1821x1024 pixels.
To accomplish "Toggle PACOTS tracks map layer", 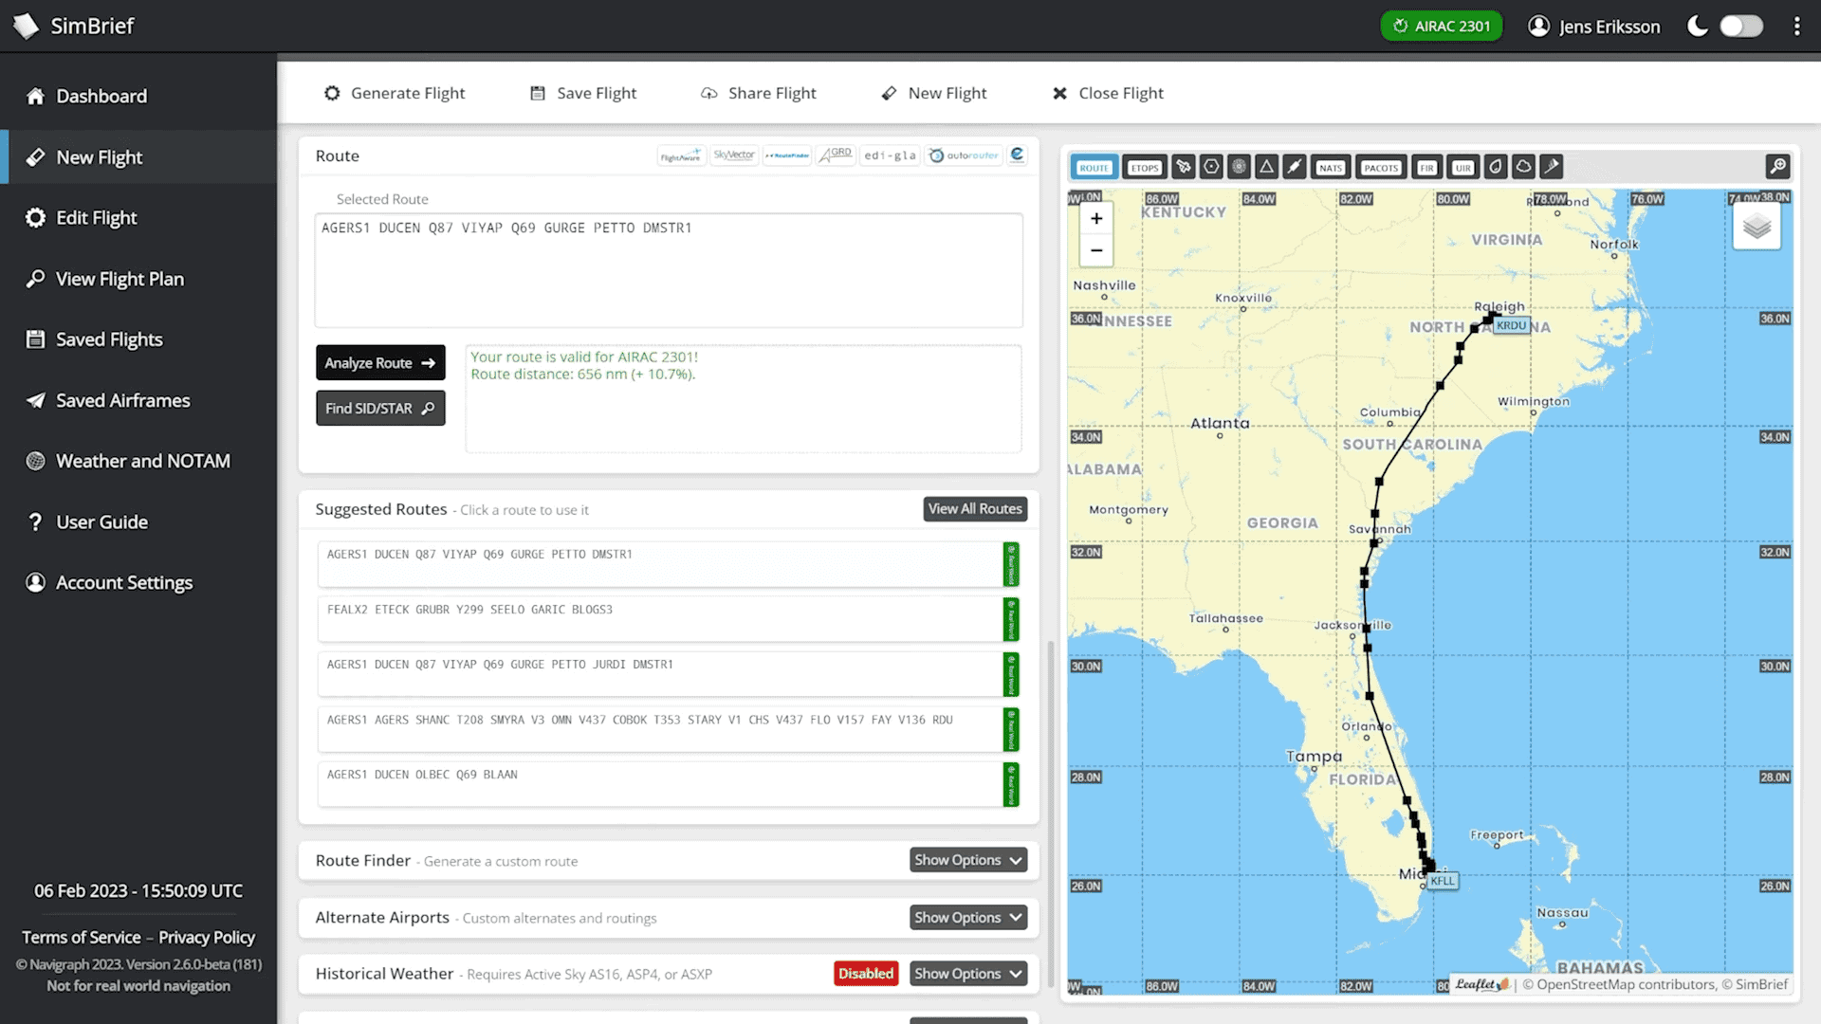I will (1381, 168).
